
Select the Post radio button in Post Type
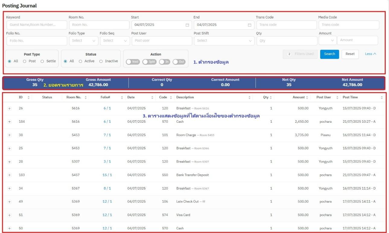pyautogui.click(x=25, y=61)
